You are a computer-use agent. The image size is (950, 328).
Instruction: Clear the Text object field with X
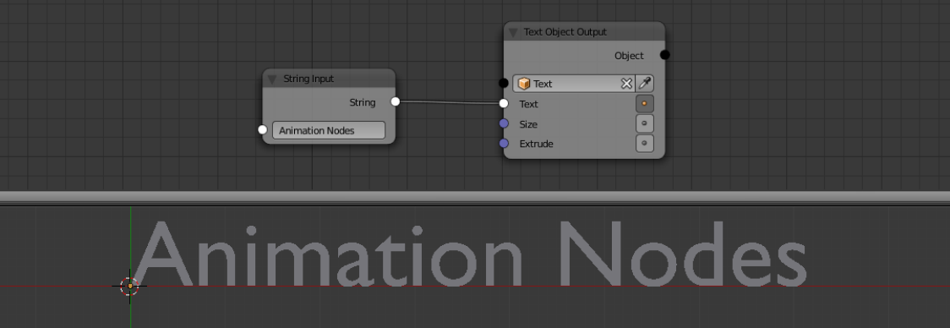coord(626,84)
